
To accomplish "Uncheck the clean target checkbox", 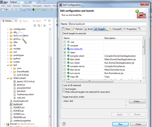I will (x=65, y=52).
